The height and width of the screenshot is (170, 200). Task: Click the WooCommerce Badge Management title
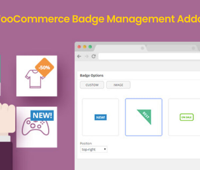pyautogui.click(x=100, y=19)
